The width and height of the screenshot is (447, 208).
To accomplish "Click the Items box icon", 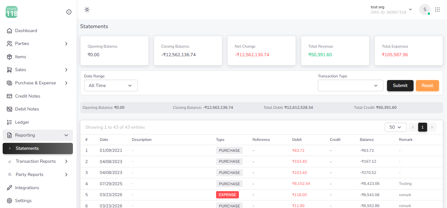I will coord(9,57).
